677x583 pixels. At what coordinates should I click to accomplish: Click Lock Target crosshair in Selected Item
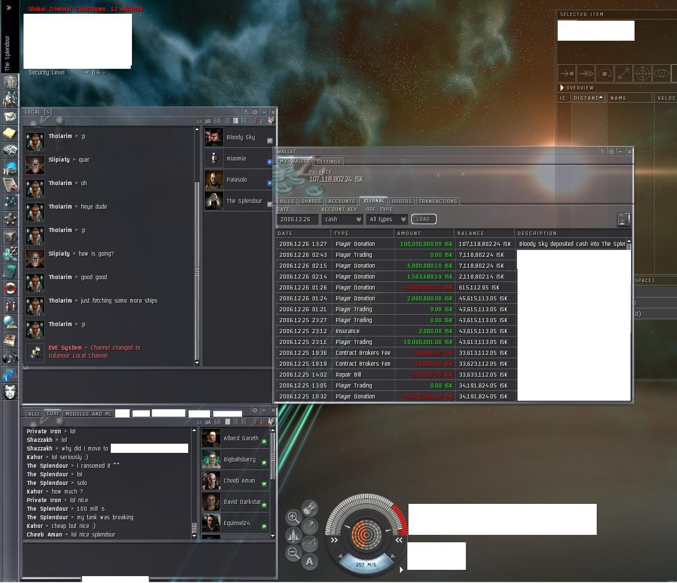pyautogui.click(x=643, y=73)
